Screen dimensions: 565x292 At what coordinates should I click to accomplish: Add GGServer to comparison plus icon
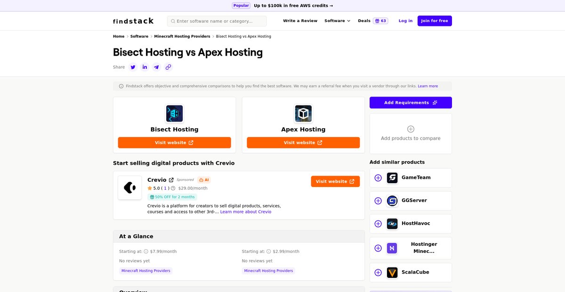(x=378, y=201)
